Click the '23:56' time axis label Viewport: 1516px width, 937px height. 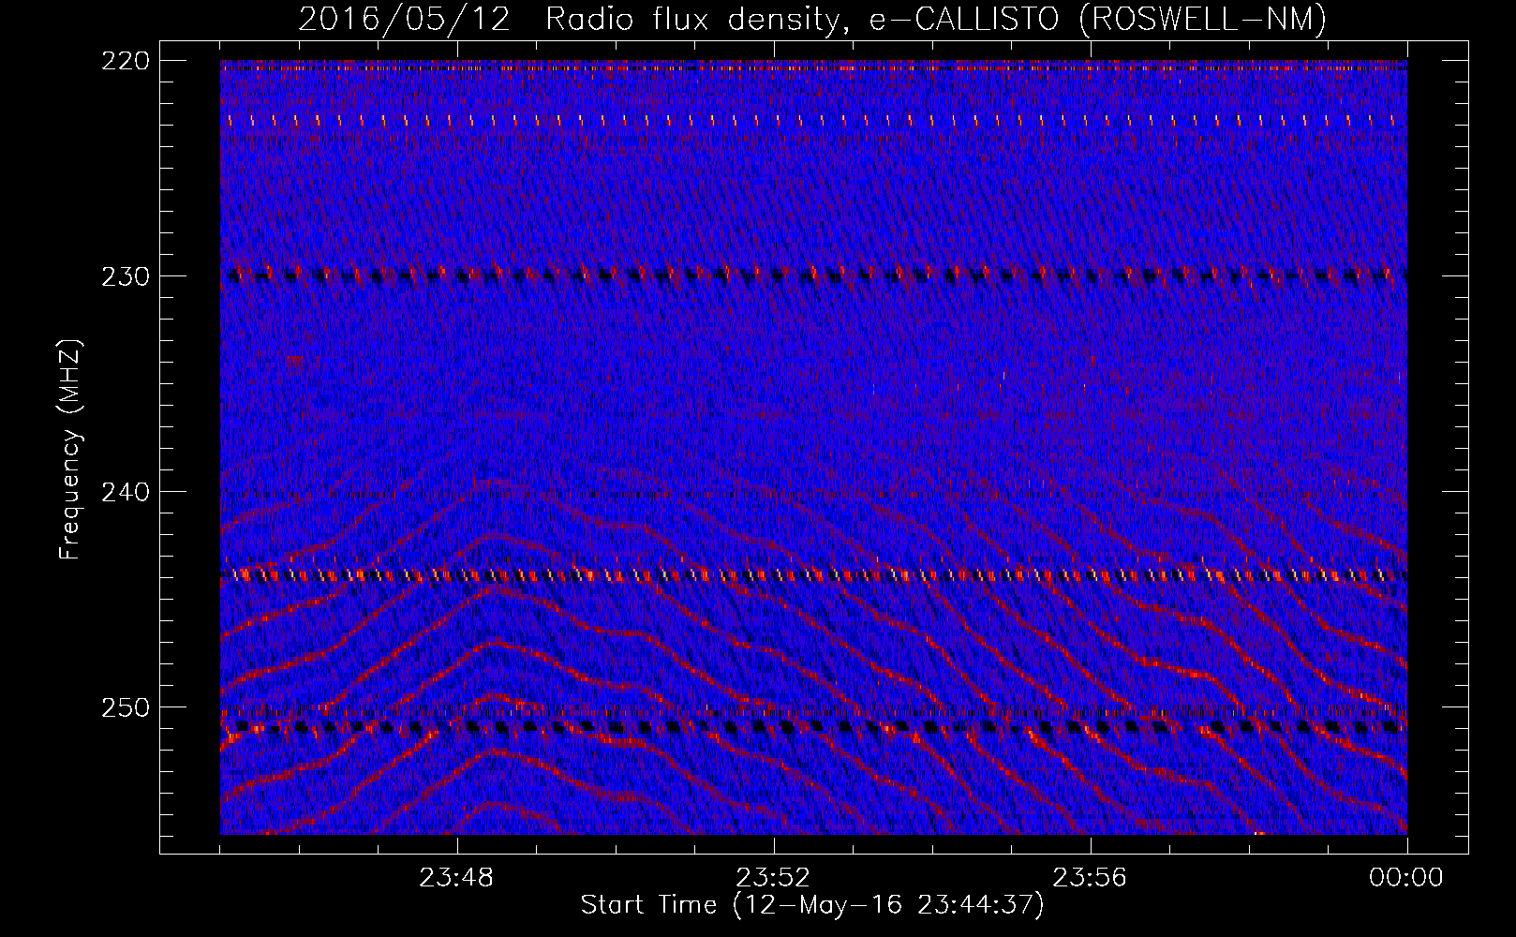pyautogui.click(x=1090, y=878)
